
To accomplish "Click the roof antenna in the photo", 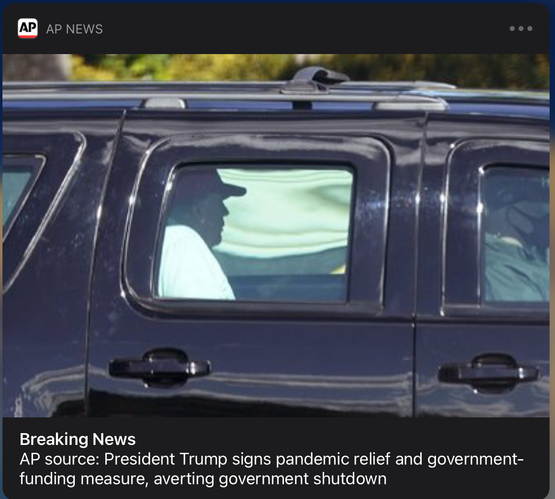I will pyautogui.click(x=320, y=76).
